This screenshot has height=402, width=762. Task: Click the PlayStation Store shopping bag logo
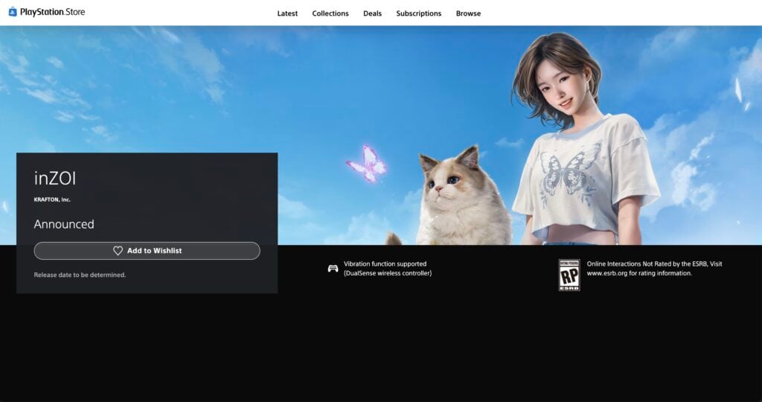(x=13, y=12)
